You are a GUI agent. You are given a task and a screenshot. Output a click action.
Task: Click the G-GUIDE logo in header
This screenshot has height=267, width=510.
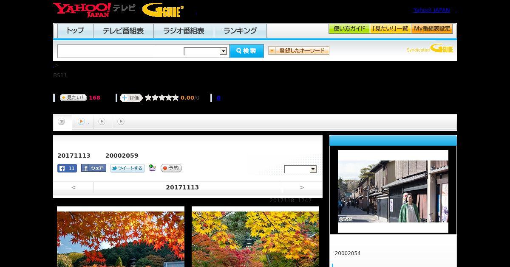point(163,10)
